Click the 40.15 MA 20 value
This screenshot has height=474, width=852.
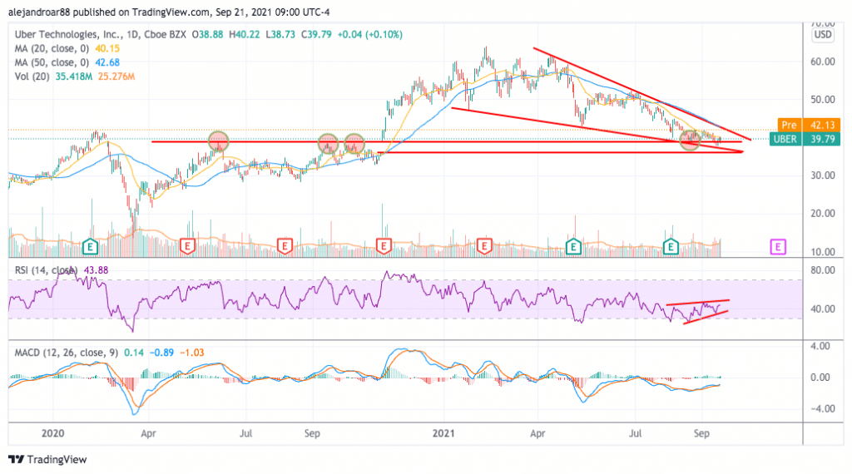pyautogui.click(x=107, y=49)
